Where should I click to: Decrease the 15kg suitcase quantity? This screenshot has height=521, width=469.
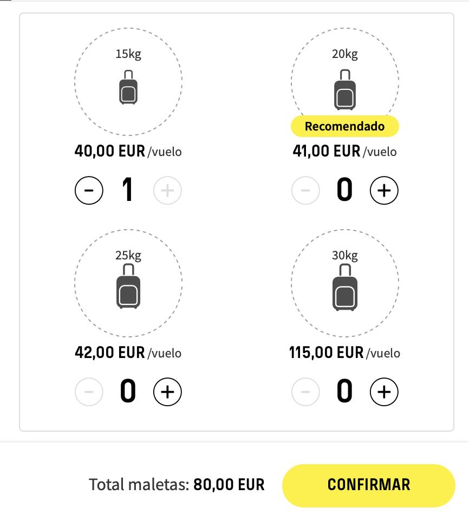tap(89, 191)
